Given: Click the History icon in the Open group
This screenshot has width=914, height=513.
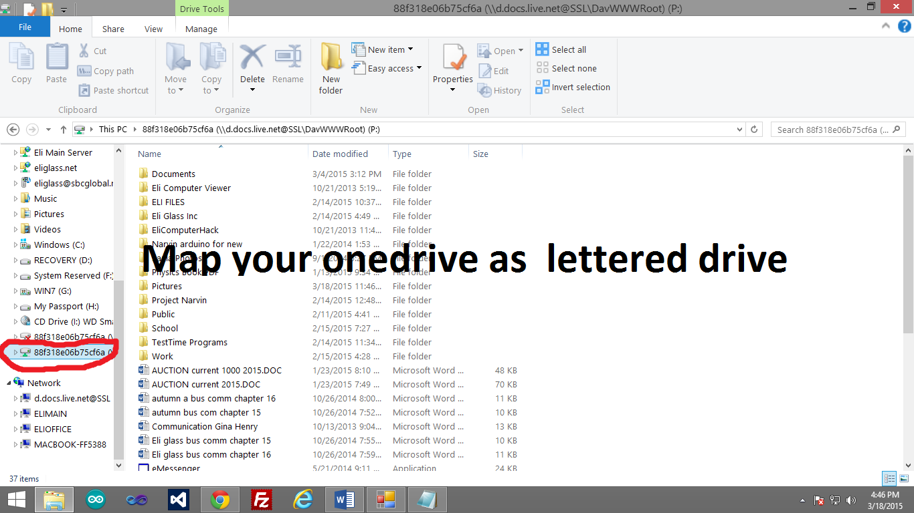Looking at the screenshot, I should [500, 90].
